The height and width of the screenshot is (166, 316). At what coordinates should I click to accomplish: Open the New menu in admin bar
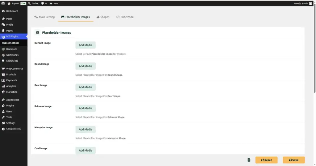click(x=54, y=3)
